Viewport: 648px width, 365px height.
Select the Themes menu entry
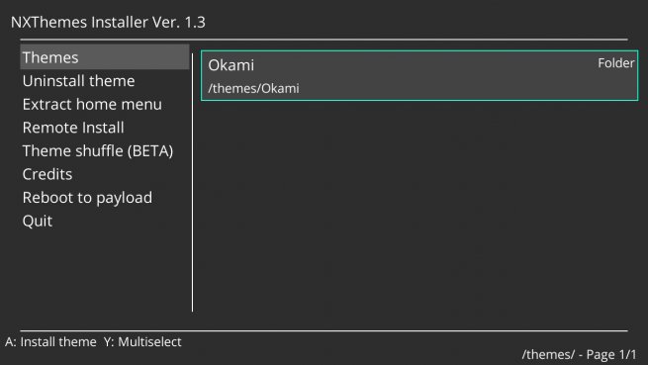tap(105, 57)
